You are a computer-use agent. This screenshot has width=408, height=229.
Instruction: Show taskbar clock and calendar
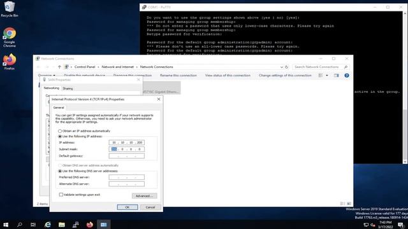(x=386, y=225)
